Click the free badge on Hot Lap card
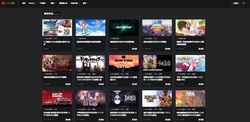This screenshot has height=122, width=250. coord(68,120)
